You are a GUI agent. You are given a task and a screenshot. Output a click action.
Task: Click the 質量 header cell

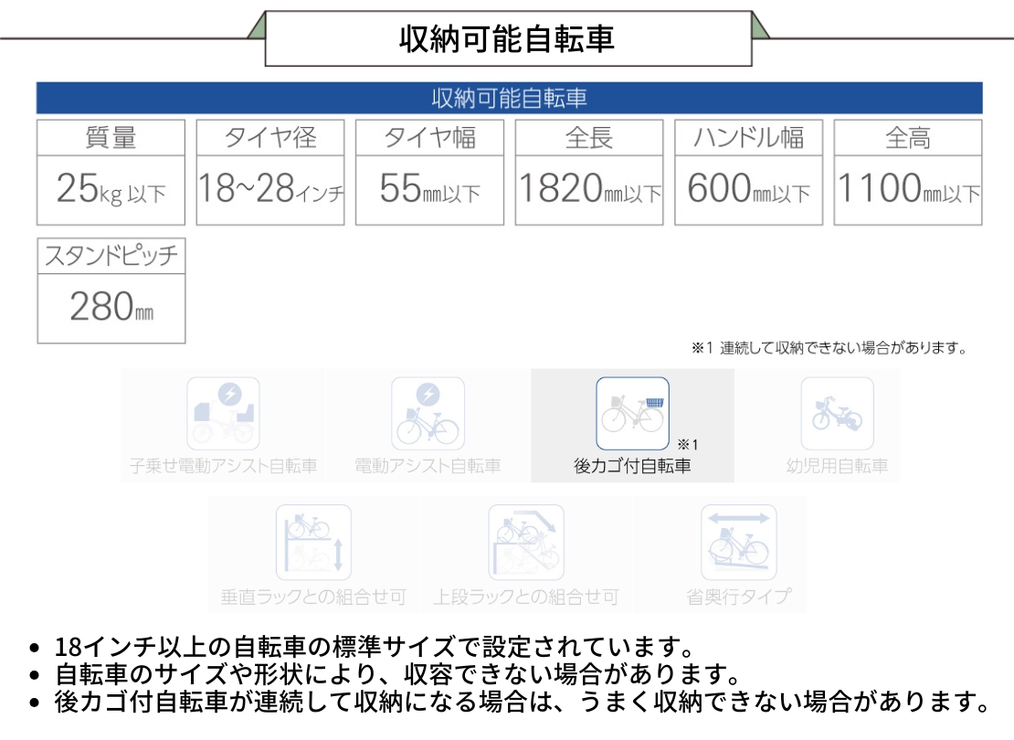[x=111, y=138]
